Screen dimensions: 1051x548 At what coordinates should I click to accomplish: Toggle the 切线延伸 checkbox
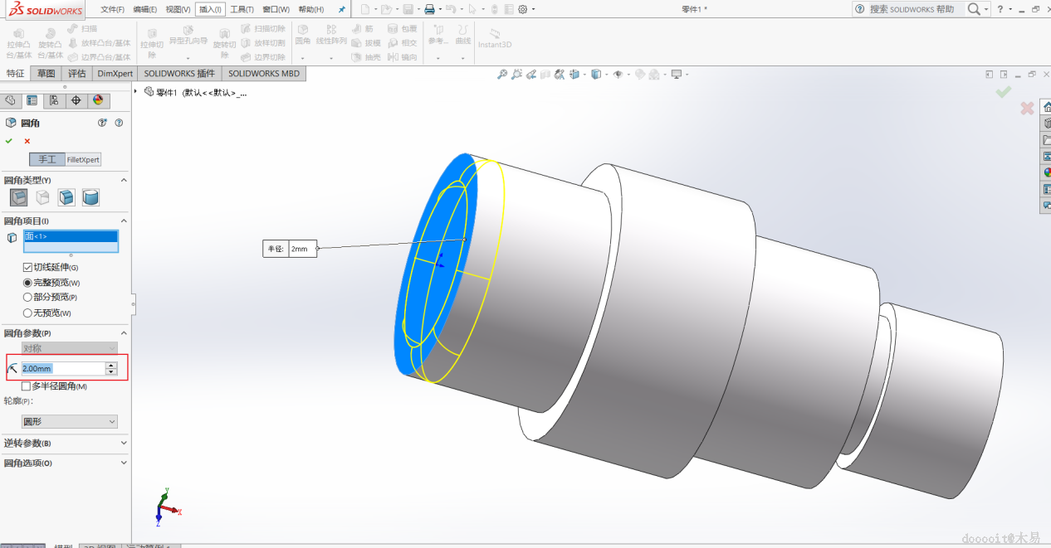tap(27, 268)
